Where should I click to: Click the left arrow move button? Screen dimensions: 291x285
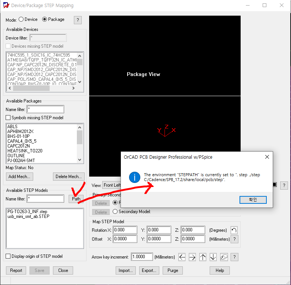click(182, 257)
